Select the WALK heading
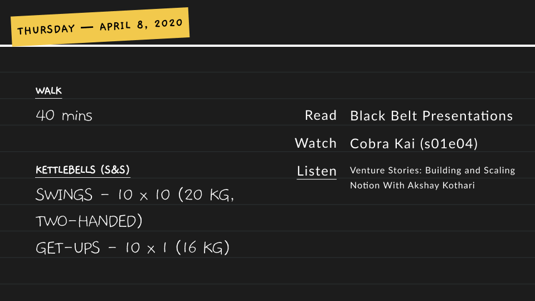This screenshot has width=535, height=301. point(49,91)
